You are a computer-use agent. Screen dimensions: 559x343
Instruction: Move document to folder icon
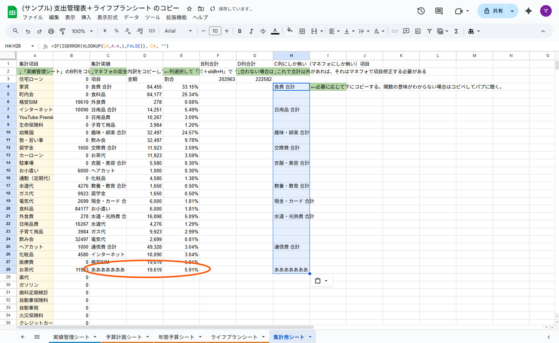[x=201, y=8]
